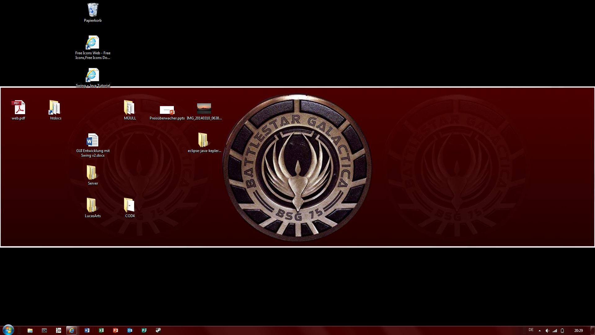Viewport: 595px width, 335px height.
Task: Launch Excel from the taskbar
Action: (101, 330)
